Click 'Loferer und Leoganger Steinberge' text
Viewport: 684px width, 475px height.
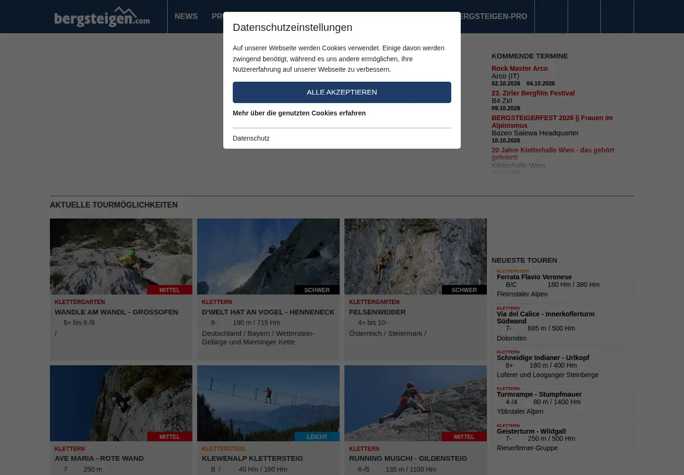[548, 375]
